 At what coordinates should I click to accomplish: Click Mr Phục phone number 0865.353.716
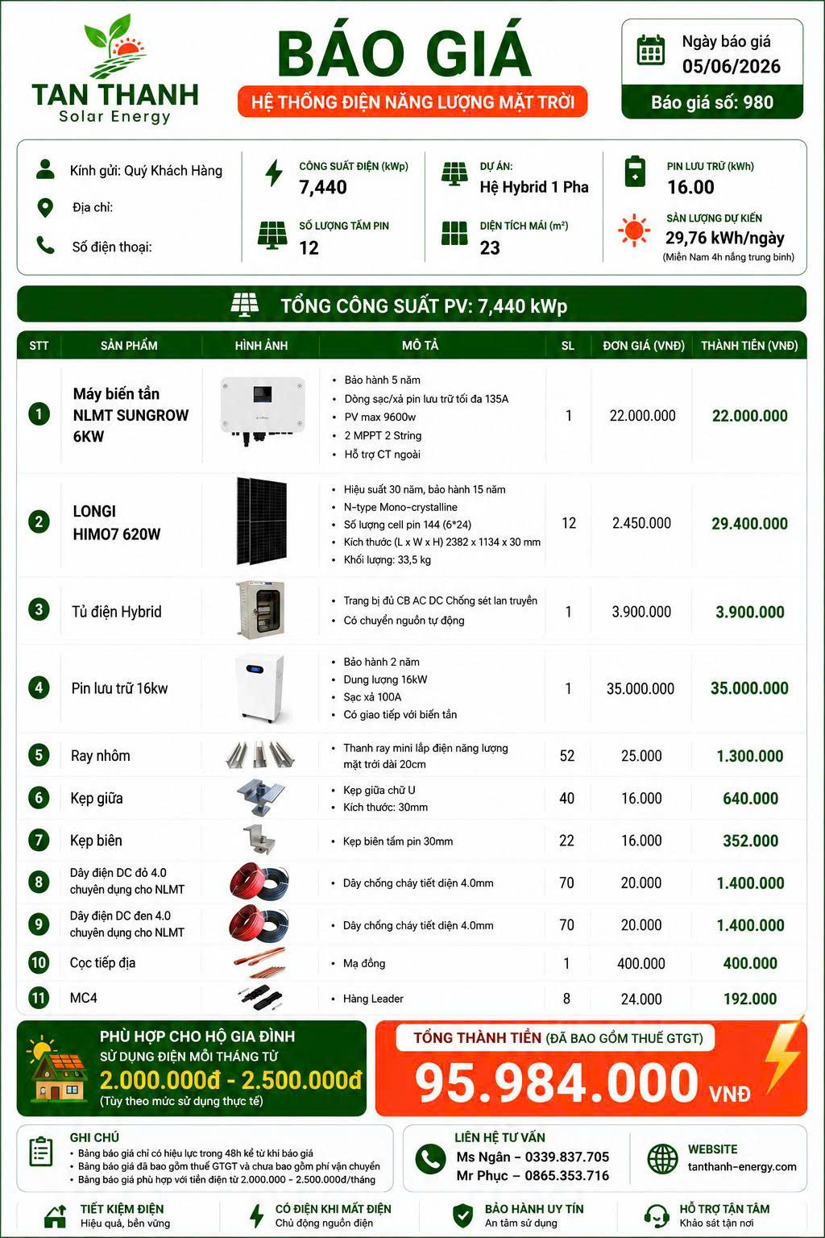pyautogui.click(x=567, y=1175)
